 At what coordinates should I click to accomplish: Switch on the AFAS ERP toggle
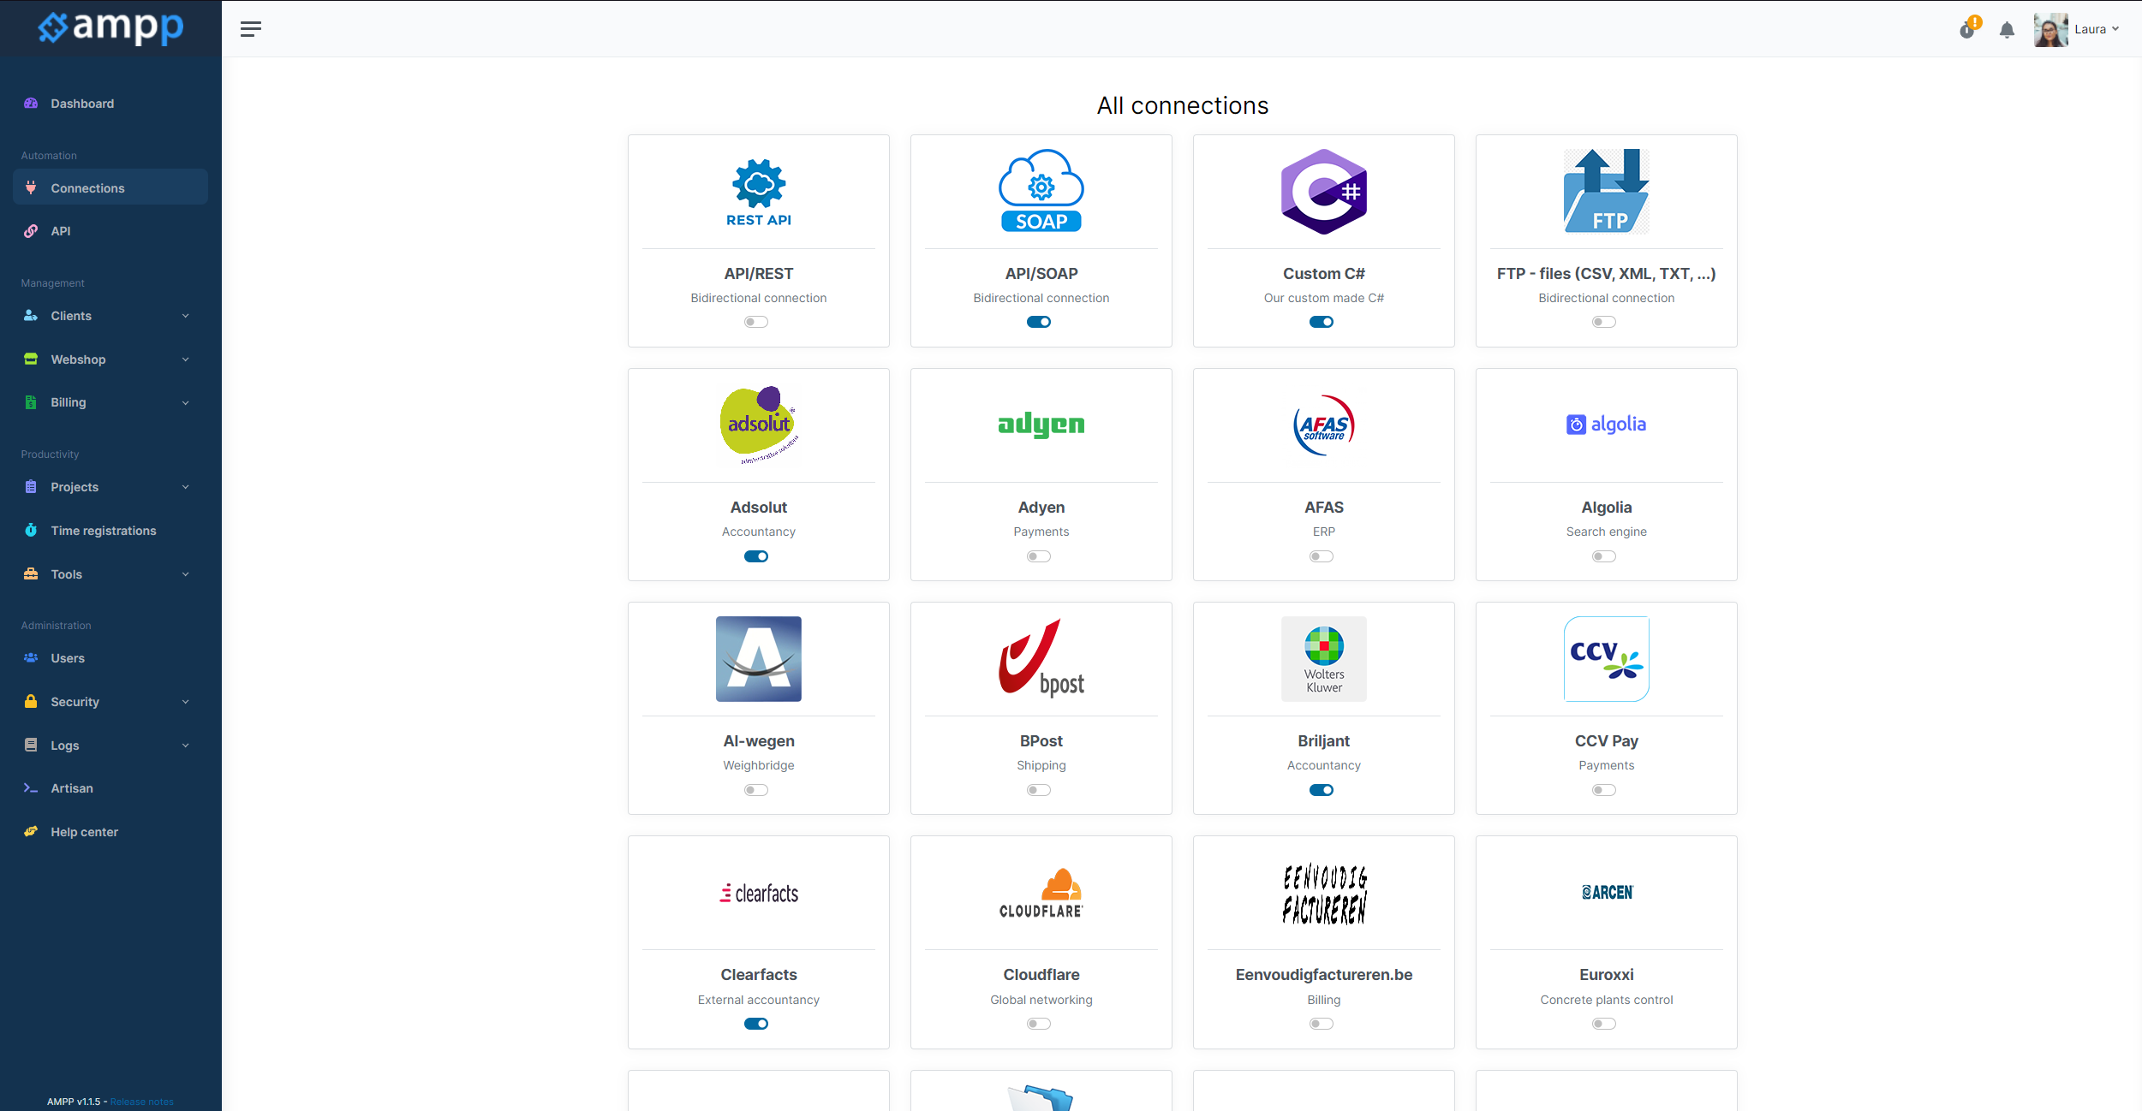1322,556
